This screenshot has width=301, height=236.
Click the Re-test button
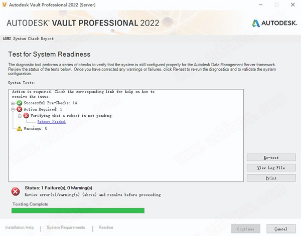click(271, 158)
